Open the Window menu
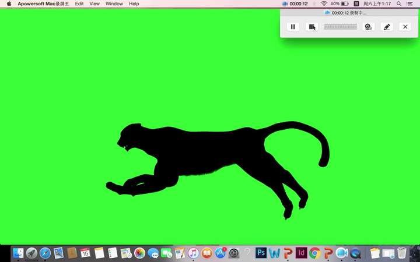The width and height of the screenshot is (420, 262). [x=114, y=3]
